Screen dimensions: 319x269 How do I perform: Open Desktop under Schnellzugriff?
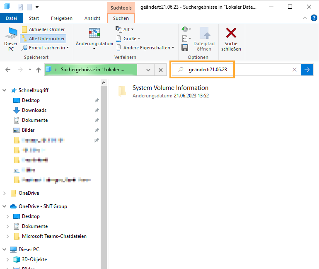click(x=31, y=100)
